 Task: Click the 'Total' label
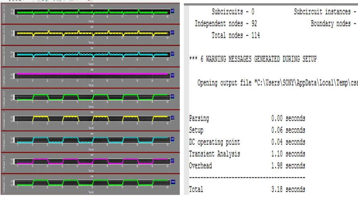point(196,189)
